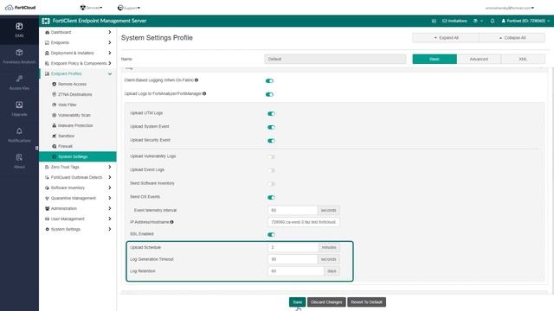Click the Upload Schedule minutes field
554x311 pixels.
click(x=293, y=247)
